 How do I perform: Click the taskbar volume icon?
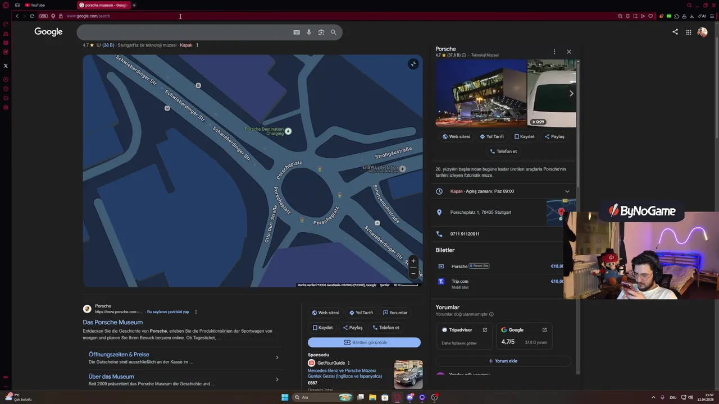point(690,397)
